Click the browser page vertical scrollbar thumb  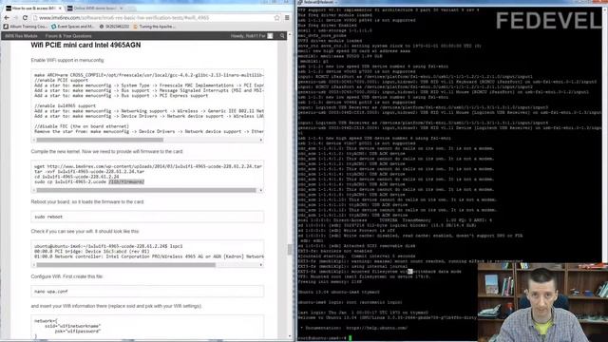pos(290,249)
